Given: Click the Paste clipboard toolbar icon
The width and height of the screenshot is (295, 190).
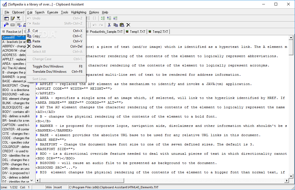Looking at the screenshot, I should (x=122, y=25).
